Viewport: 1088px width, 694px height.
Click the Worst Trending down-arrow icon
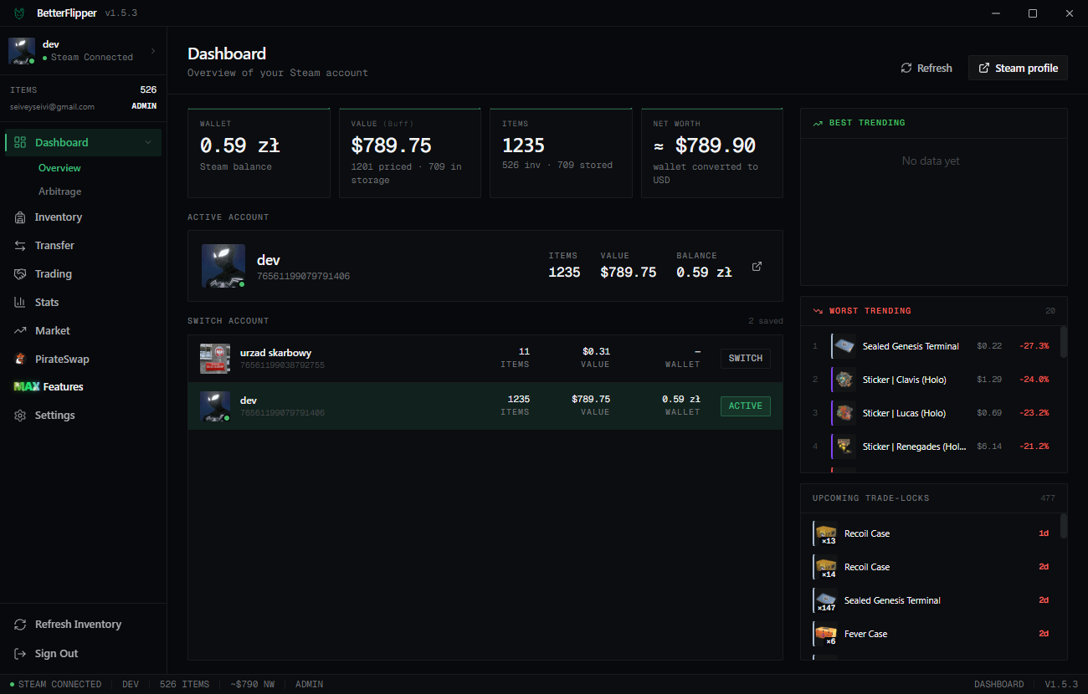[x=818, y=311]
